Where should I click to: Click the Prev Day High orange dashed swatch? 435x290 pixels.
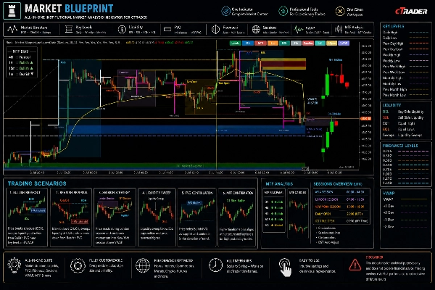coord(419,43)
